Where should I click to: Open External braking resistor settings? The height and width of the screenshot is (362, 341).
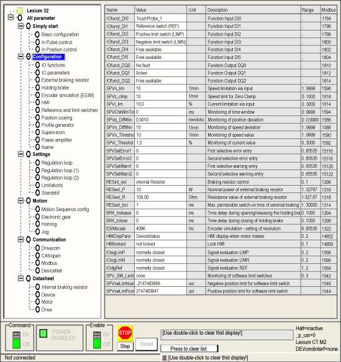pos(65,80)
